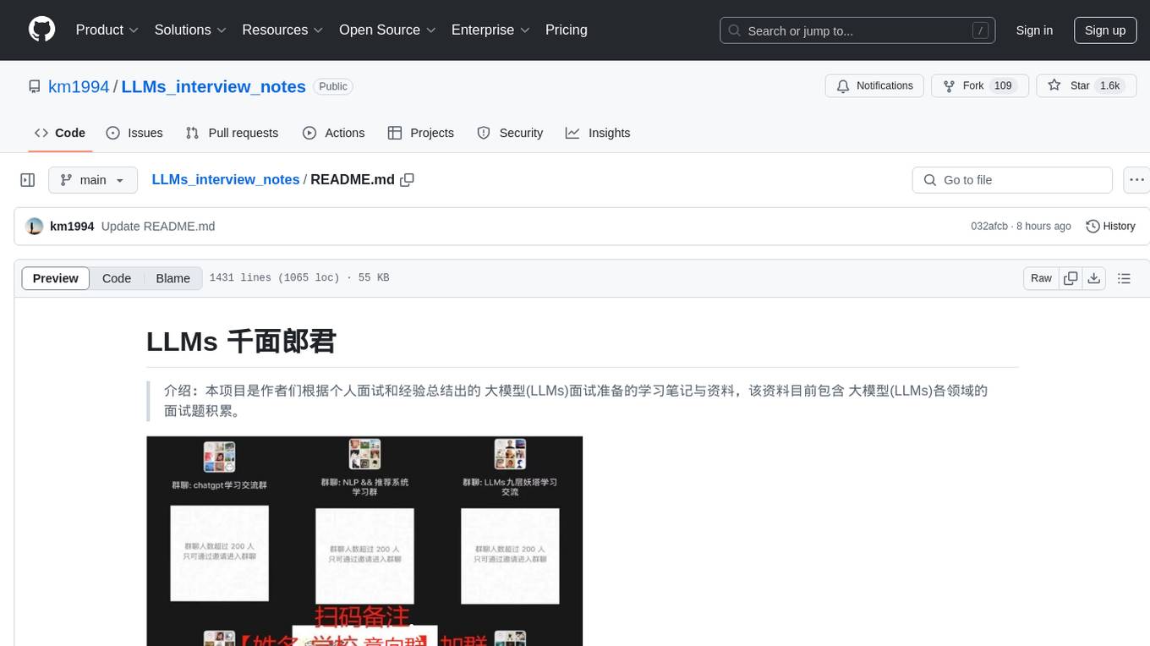This screenshot has width=1150, height=646.
Task: Expand the file tree side panel
Action: click(x=28, y=180)
